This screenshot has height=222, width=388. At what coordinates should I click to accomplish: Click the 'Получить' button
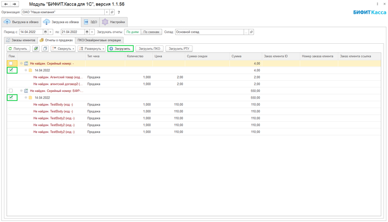coord(18,49)
